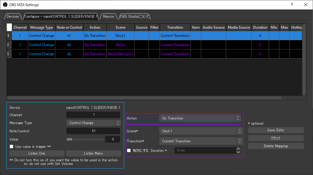This screenshot has height=175, width=313.
Task: Open the OBS Studioについて tab
Action: point(134,16)
